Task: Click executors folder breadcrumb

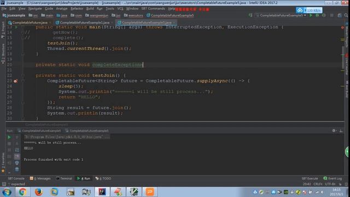Action: pyautogui.click(x=133, y=15)
